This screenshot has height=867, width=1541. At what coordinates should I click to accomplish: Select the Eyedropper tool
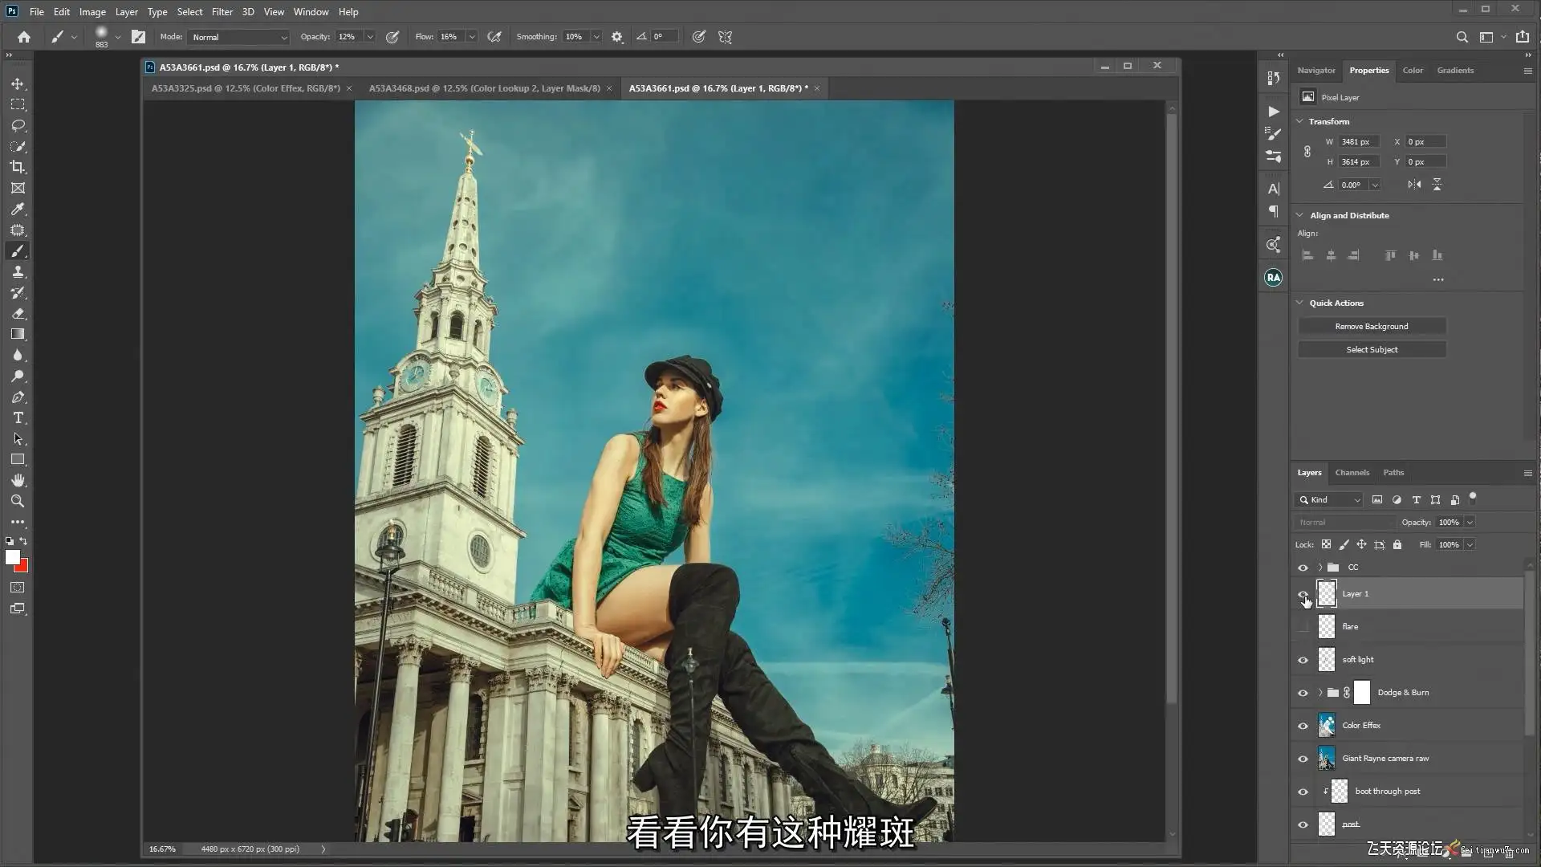tap(18, 209)
